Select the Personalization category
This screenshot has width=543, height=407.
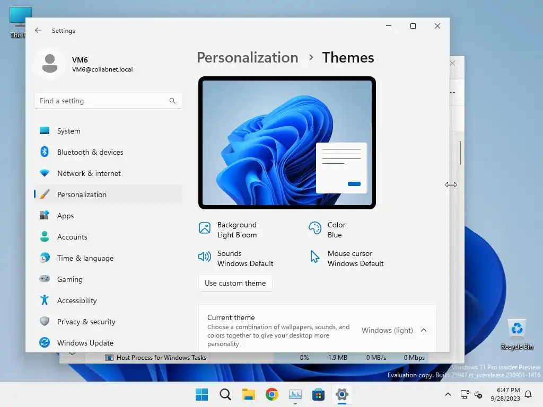108,194
